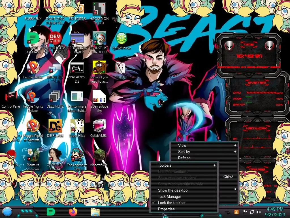
Task: Open the Peggle Deluxe desktop shortcut
Action: click(x=33, y=67)
